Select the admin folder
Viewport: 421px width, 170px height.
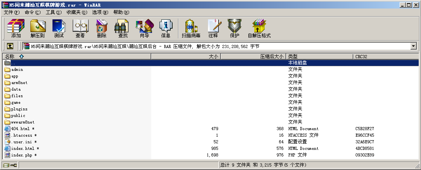[17, 70]
